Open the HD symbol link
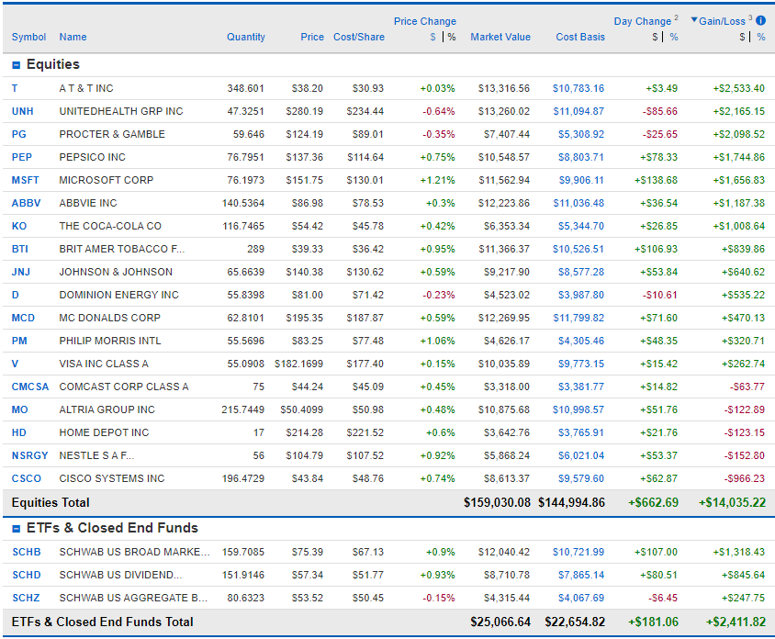 point(18,433)
